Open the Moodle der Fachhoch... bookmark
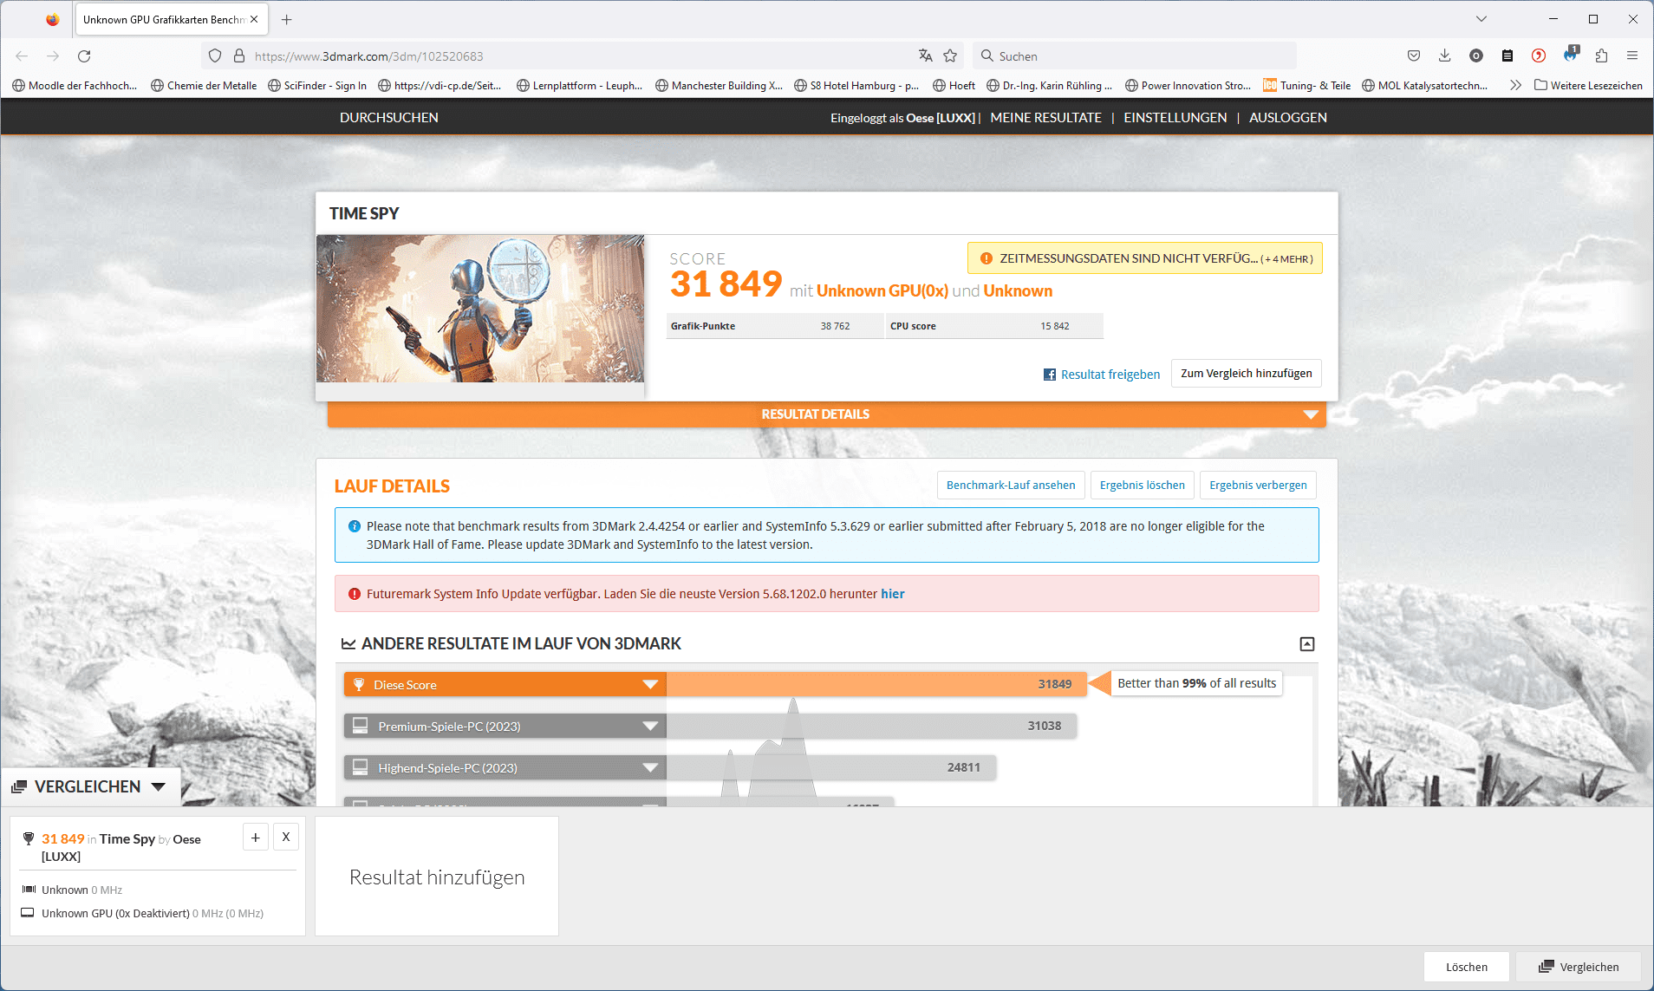This screenshot has height=991, width=1654. pos(75,85)
